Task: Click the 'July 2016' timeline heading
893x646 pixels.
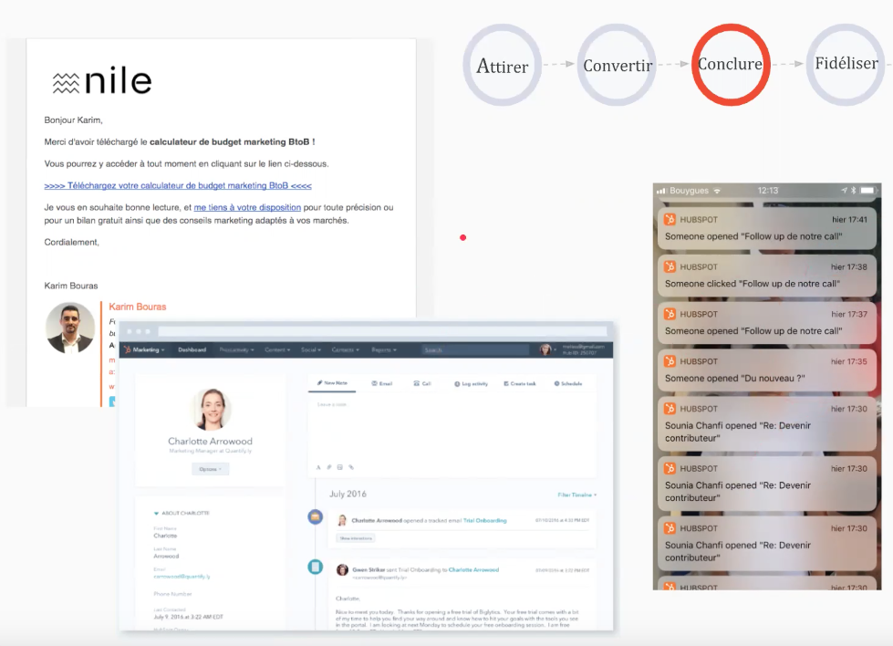Action: [348, 494]
